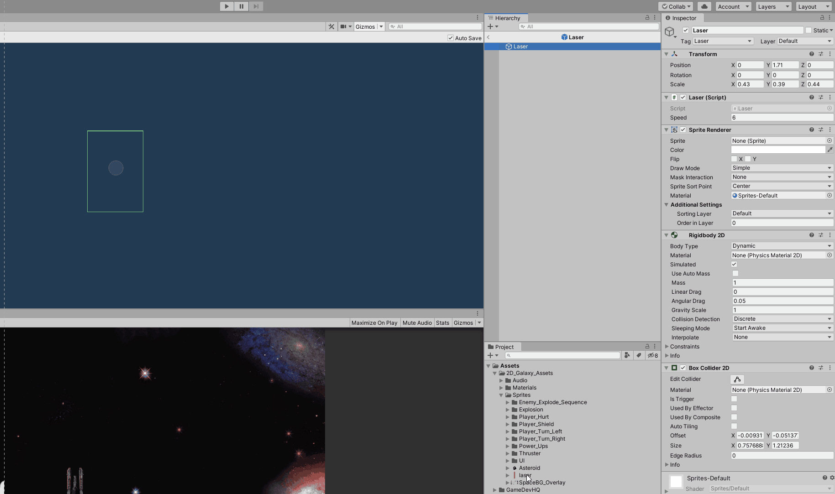
Task: Open Transform component options menu
Action: point(830,54)
